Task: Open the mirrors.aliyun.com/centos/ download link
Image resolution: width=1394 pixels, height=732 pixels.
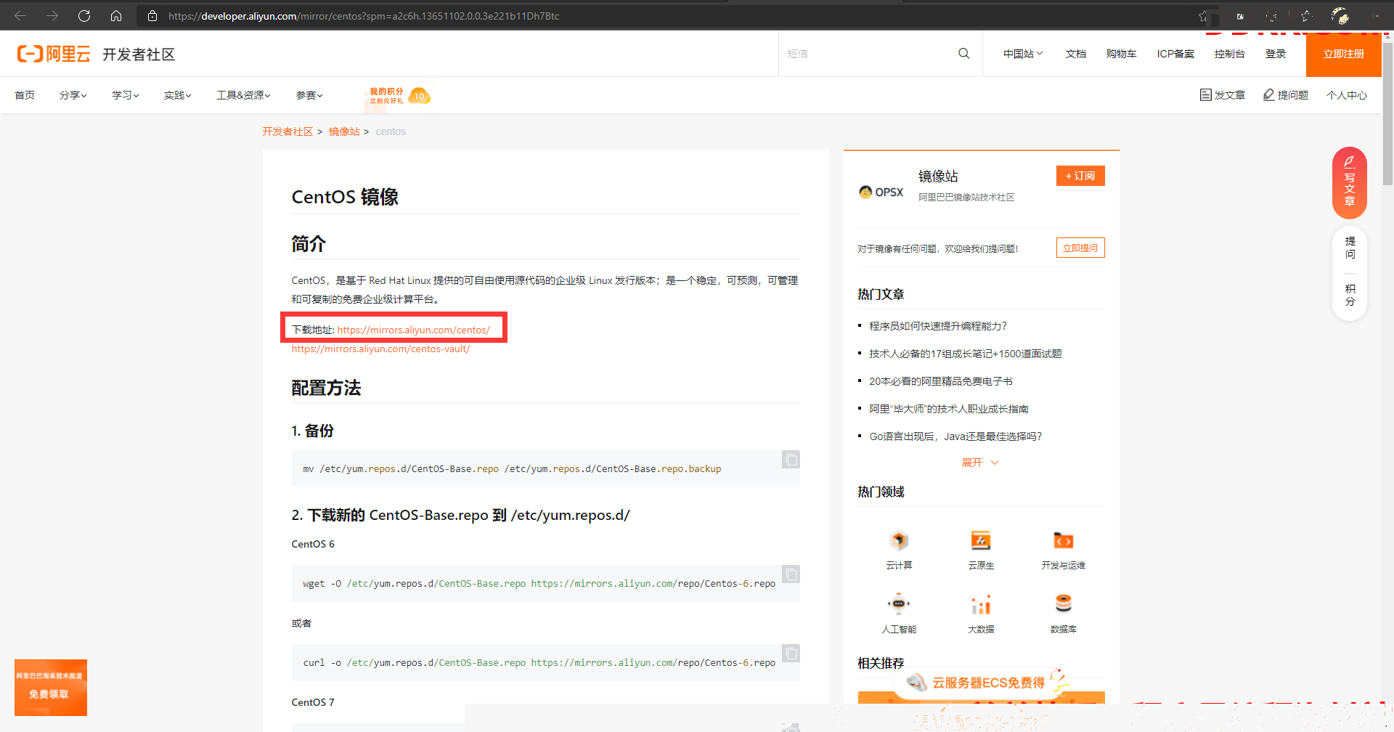Action: [413, 330]
